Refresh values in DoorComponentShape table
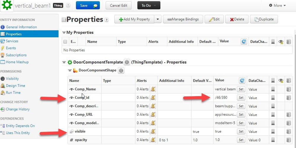This screenshot has width=296, height=148. (x=242, y=80)
